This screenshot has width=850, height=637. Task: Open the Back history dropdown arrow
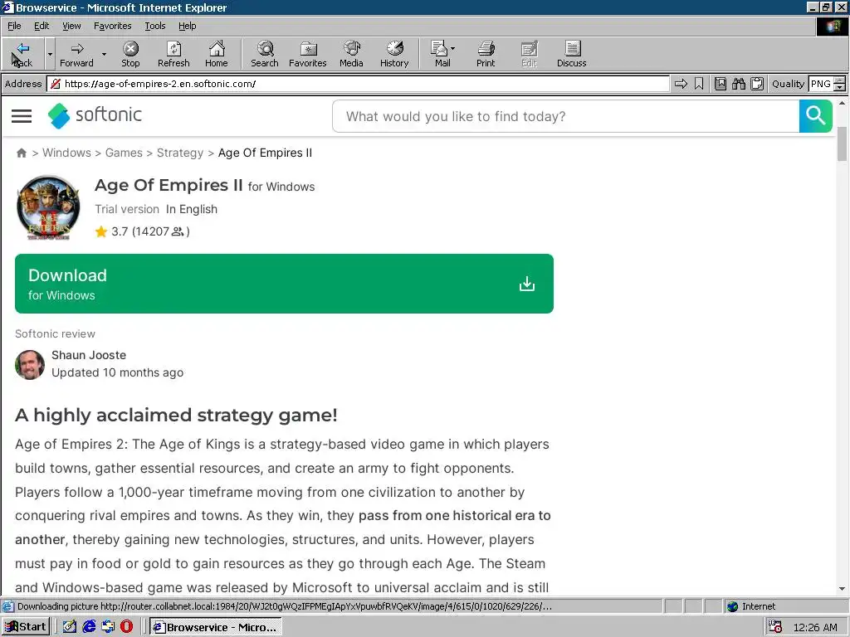(x=50, y=54)
